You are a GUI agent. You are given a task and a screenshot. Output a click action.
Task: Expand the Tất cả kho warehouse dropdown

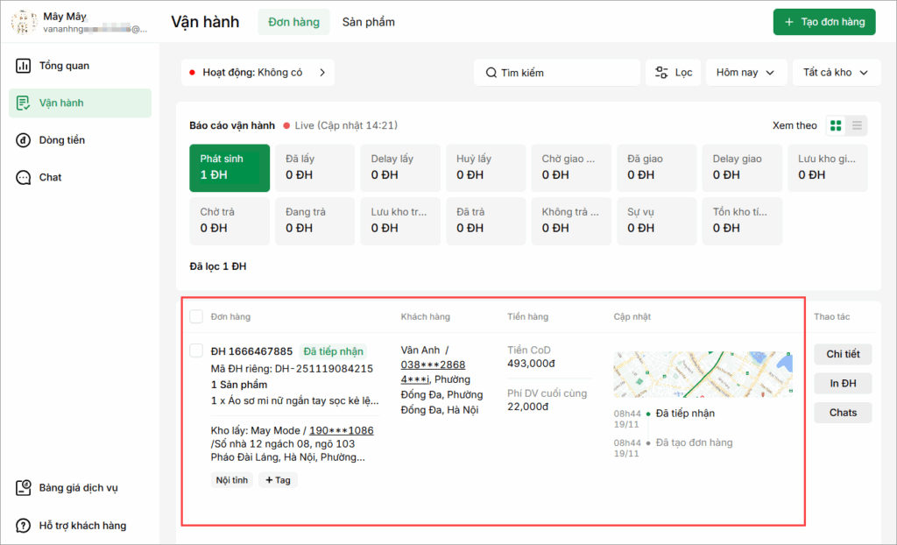click(836, 73)
